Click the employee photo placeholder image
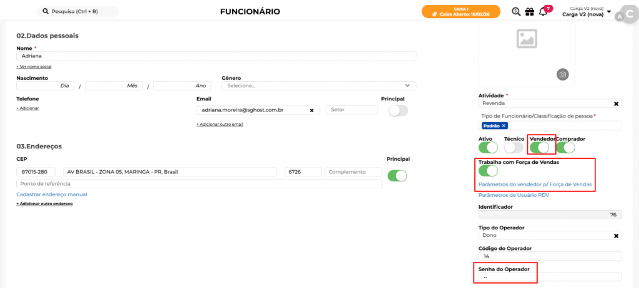This screenshot has height=288, width=639. 527,39
